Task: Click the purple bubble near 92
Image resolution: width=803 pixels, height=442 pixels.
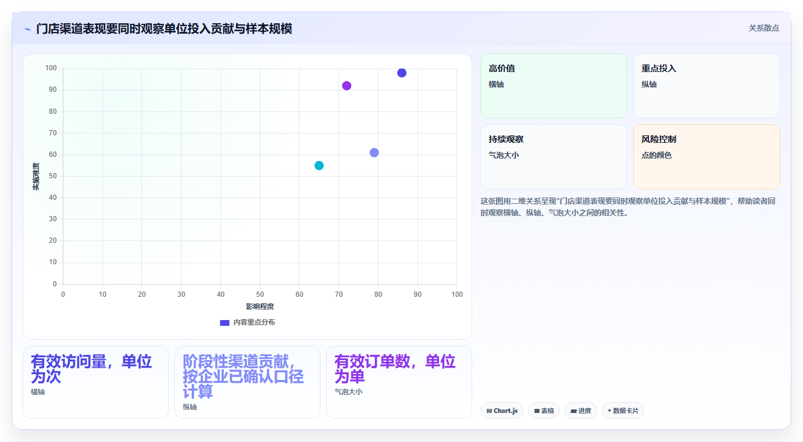Action: (x=347, y=86)
